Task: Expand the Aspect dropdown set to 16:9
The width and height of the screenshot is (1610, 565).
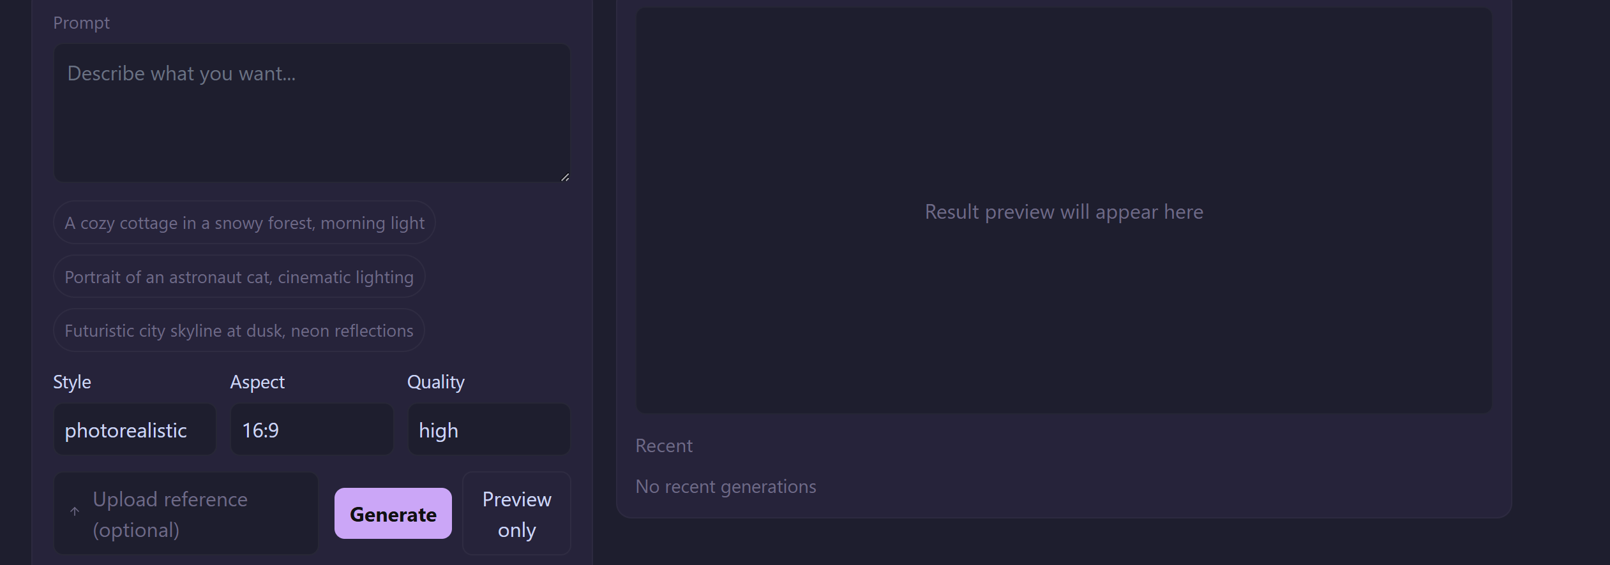Action: tap(312, 430)
